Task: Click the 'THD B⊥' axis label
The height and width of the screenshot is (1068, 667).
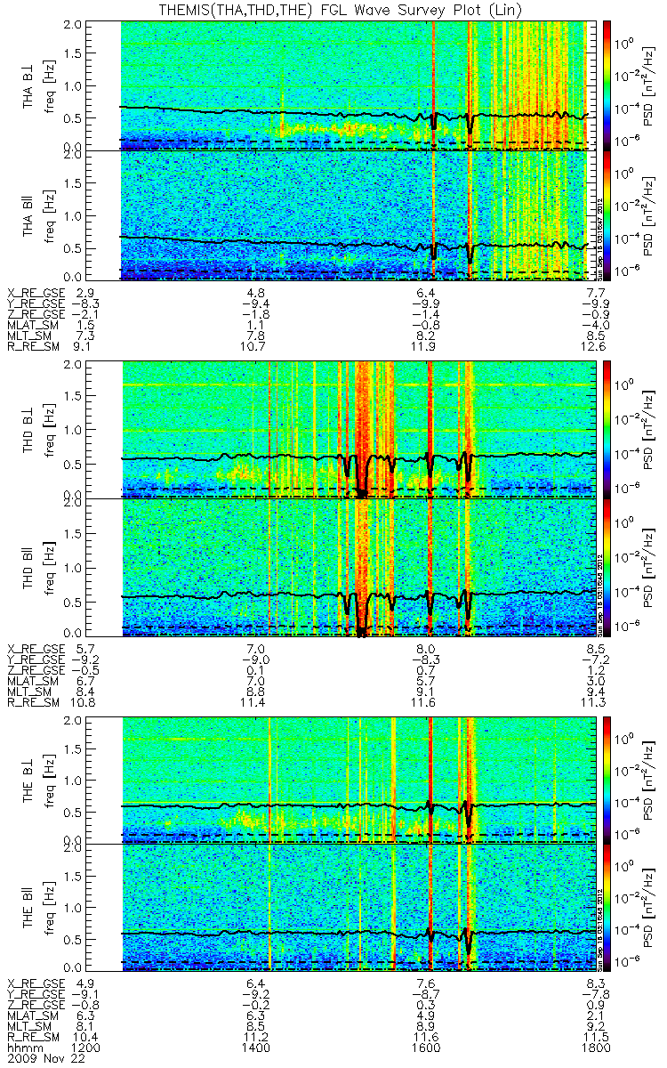Action: (28, 430)
